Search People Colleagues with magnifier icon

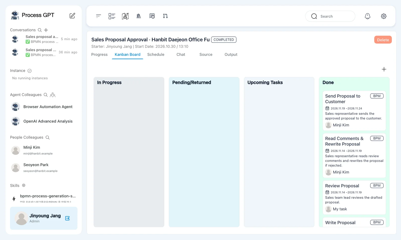point(48,138)
